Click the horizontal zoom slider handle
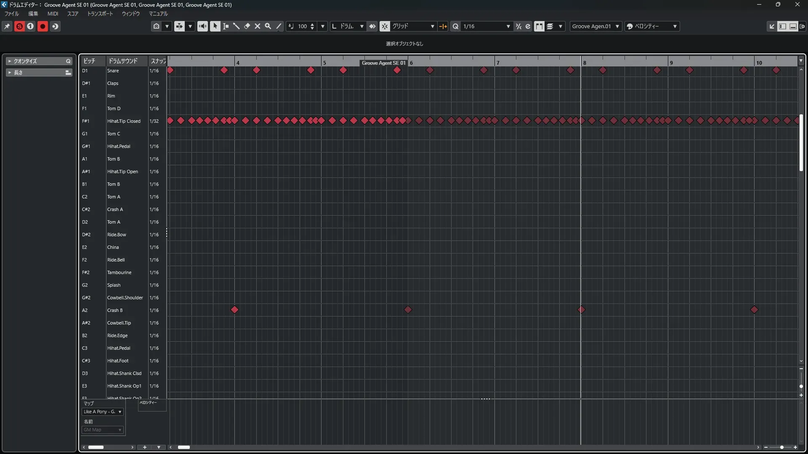The image size is (808, 454). click(x=781, y=447)
